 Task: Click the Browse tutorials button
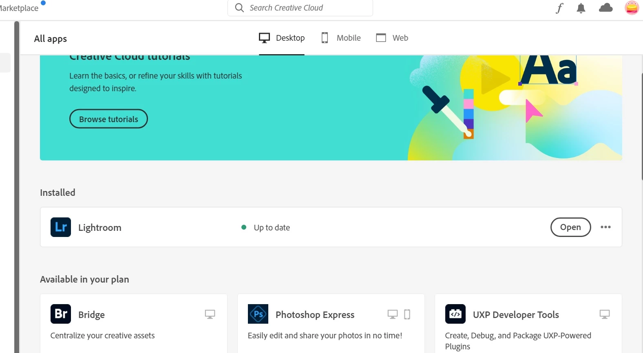coord(108,119)
